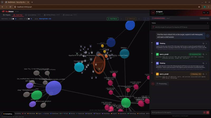Click the Certificate legend entry
Image resolution: width=211 pixels, height=118 pixels.
click(141, 114)
